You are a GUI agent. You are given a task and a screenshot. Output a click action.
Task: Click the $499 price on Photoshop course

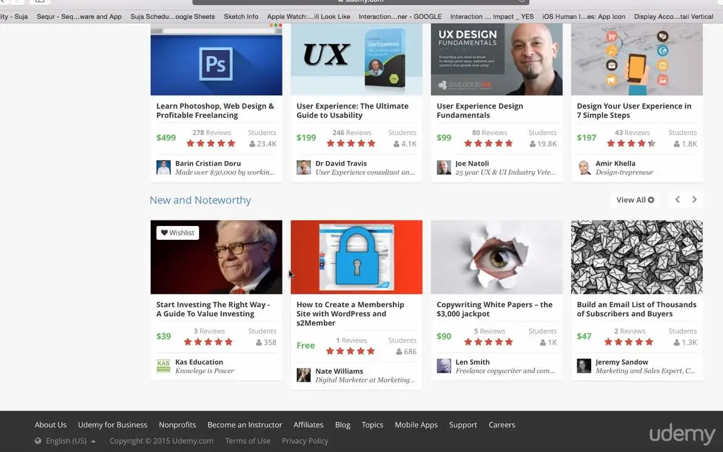tap(166, 137)
